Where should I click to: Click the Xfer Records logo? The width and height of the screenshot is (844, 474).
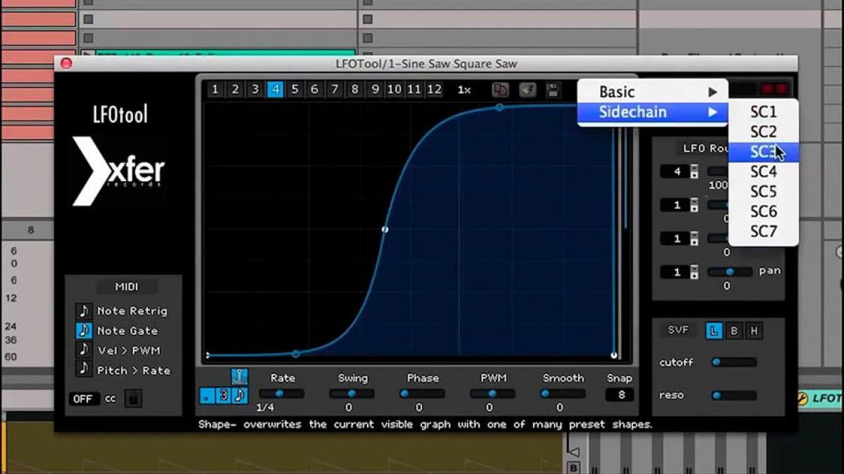tap(118, 171)
